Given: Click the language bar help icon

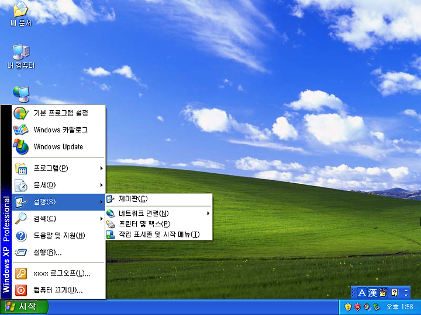Looking at the screenshot, I should [395, 292].
